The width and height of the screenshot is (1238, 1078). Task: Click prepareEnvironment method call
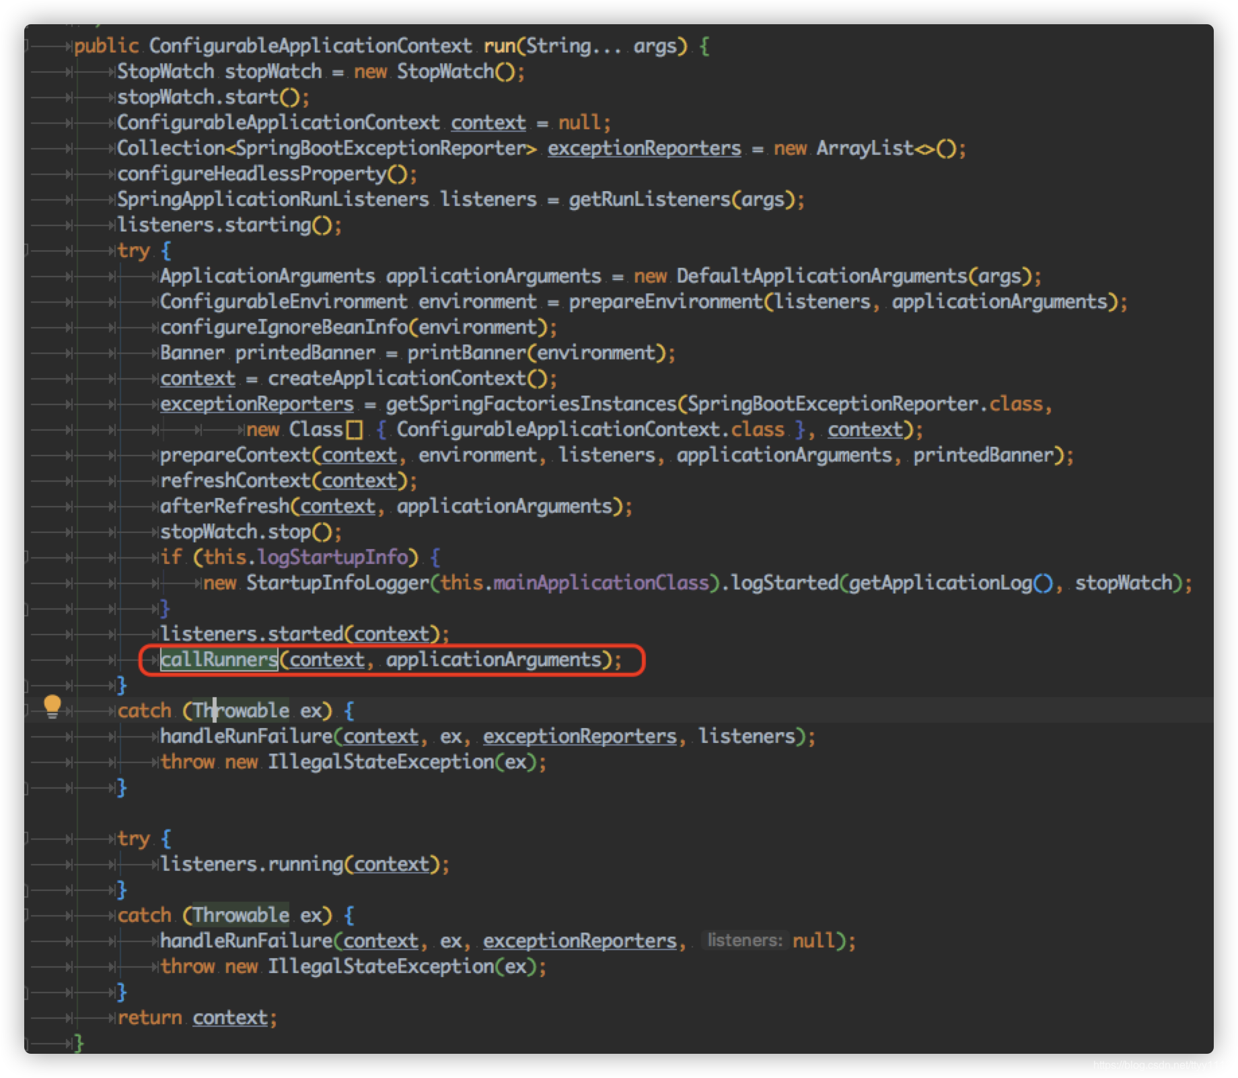666,301
